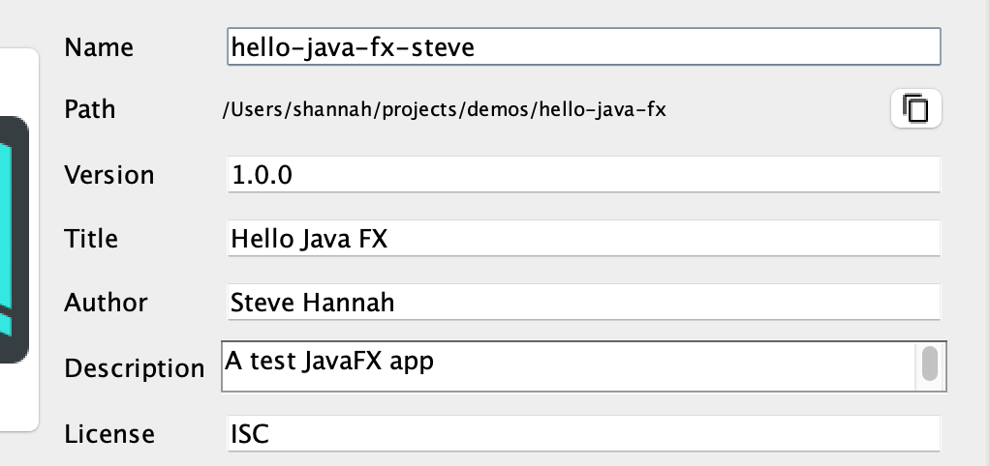990x466 pixels.
Task: Click into the Version field showing 1.0.0
Action: (x=583, y=174)
